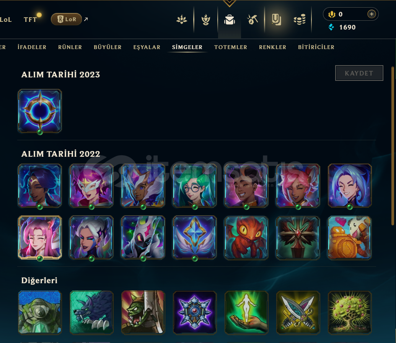Screen dimensions: 396x343
Task: Click the lotus flower icon in top bar
Action: pyautogui.click(x=182, y=20)
